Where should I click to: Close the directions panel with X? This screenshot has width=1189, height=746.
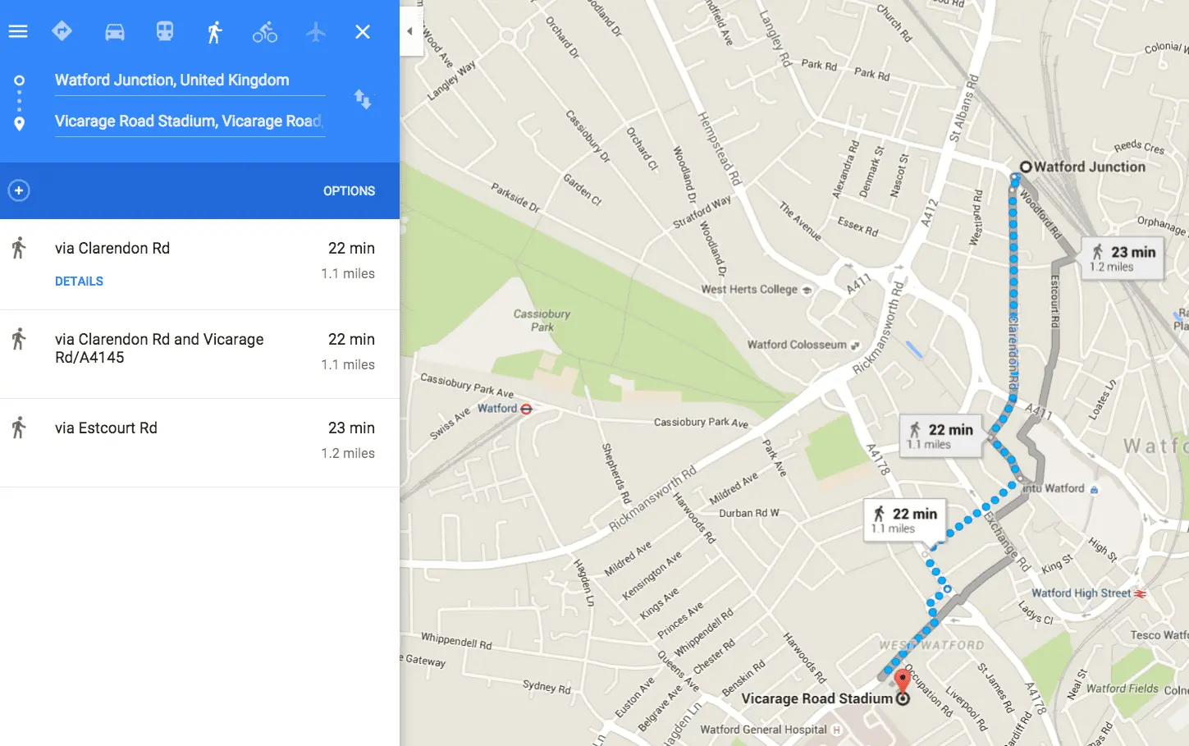363,32
